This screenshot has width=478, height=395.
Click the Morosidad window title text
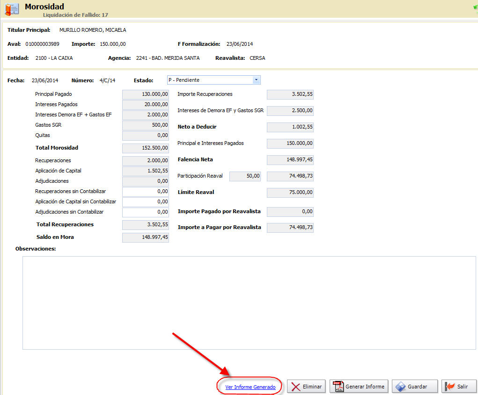coord(44,7)
